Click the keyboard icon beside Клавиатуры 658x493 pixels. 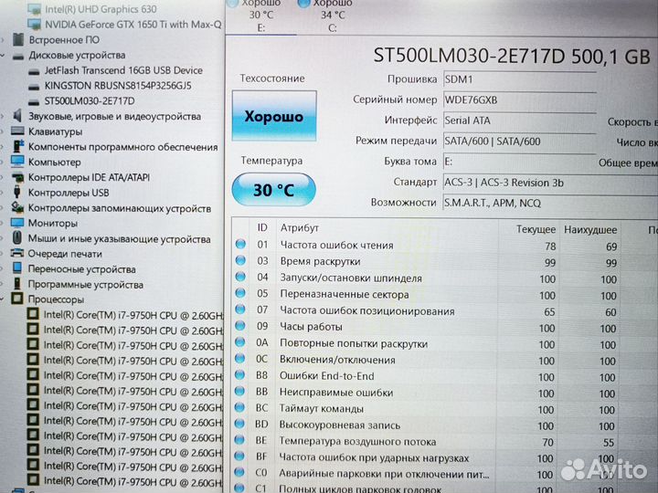click(17, 131)
